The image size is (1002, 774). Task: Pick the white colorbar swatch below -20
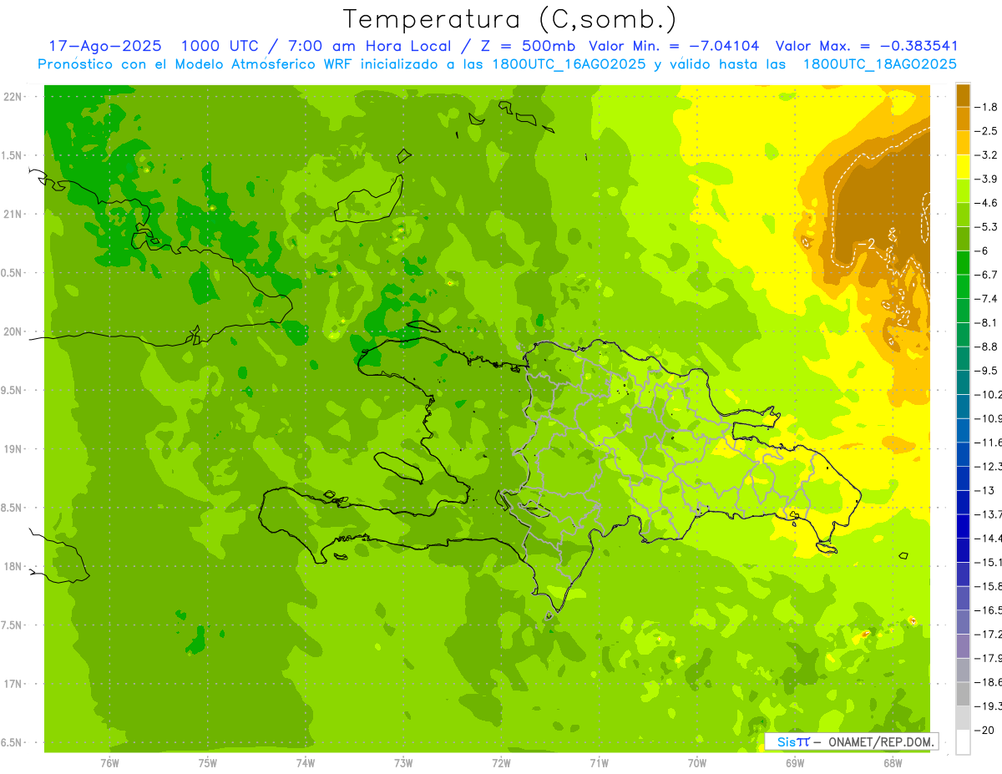point(963,741)
